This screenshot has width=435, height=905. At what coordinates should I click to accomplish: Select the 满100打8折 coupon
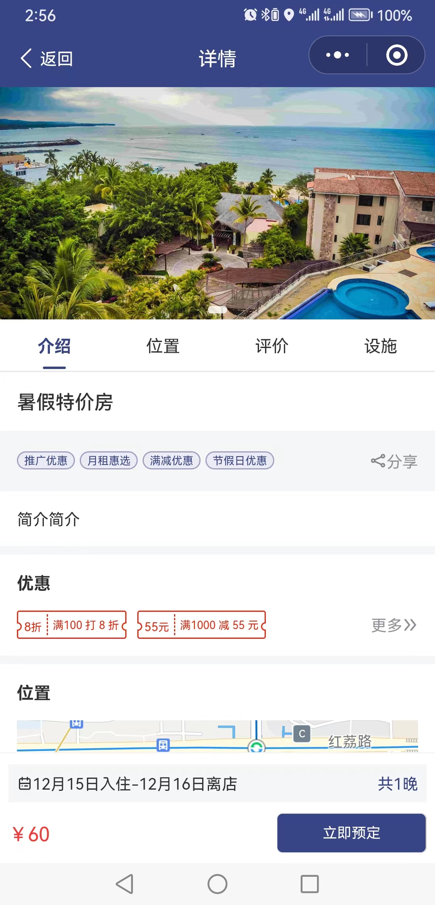point(72,625)
